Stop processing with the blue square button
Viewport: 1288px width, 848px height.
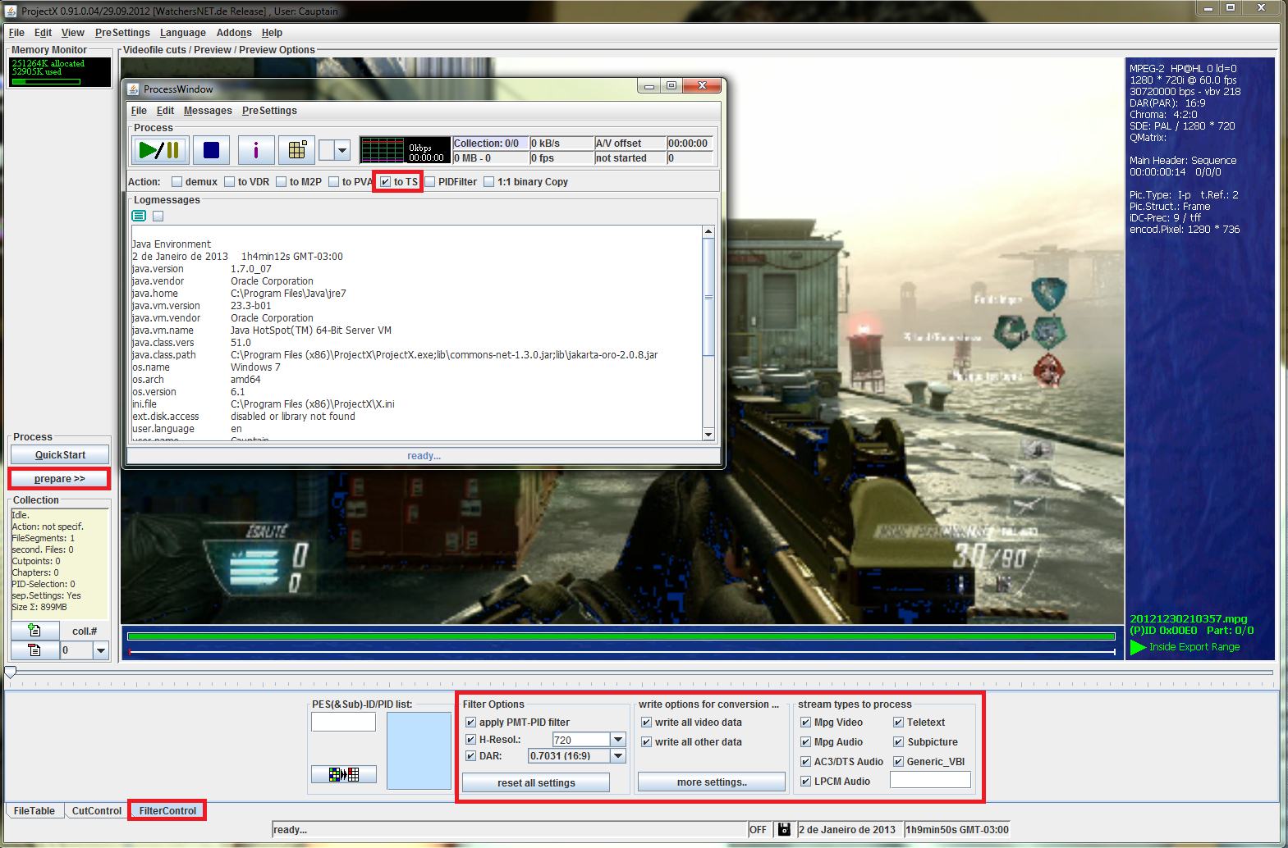click(x=211, y=150)
